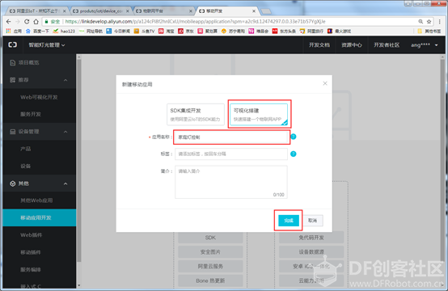Open the 应用 apps bookmark icon
Screen dimensions: 448x291
point(14,31)
